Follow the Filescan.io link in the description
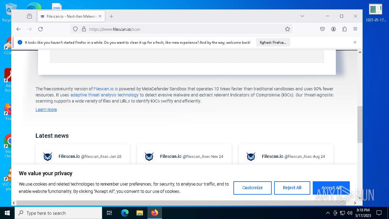This screenshot has height=219, width=389. tap(104, 89)
